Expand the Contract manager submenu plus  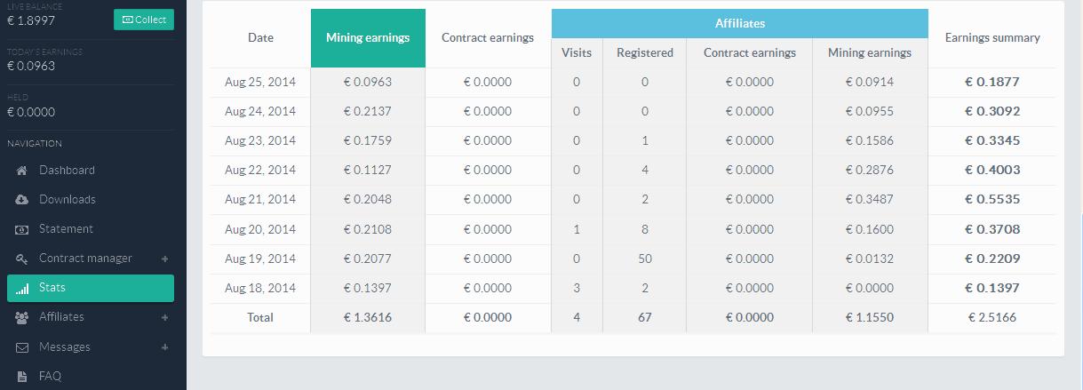pos(164,259)
